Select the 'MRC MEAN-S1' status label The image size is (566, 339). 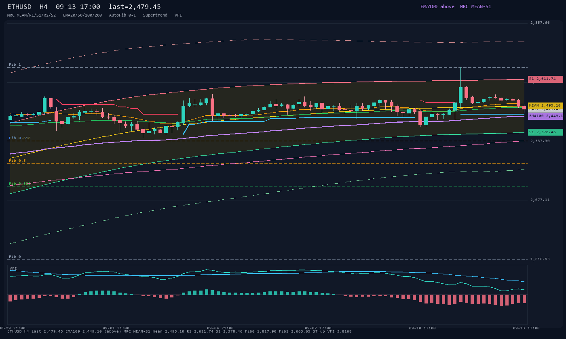[x=475, y=6]
